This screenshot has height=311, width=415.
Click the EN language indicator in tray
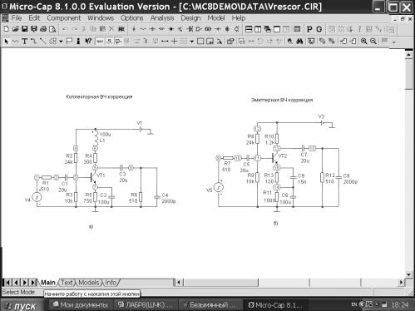pos(354,304)
